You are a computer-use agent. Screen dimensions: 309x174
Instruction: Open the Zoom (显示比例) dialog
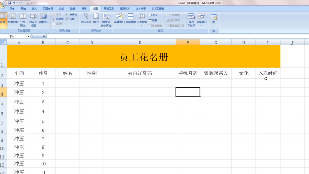pyautogui.click(x=86, y=18)
